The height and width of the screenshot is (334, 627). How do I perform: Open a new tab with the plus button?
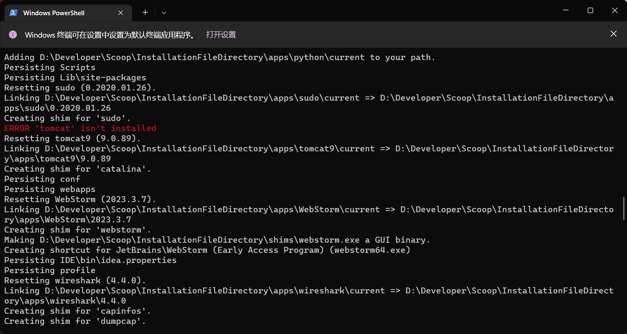(145, 13)
